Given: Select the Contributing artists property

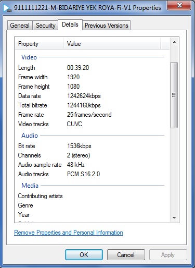Looking at the screenshot, I should 40,196.
